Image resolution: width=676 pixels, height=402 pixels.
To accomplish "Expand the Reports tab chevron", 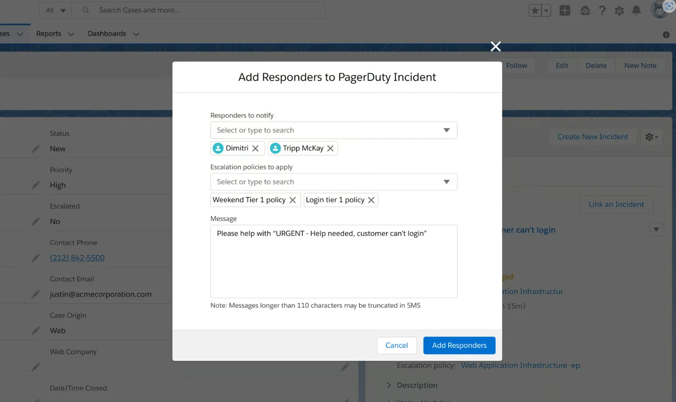I will (71, 34).
